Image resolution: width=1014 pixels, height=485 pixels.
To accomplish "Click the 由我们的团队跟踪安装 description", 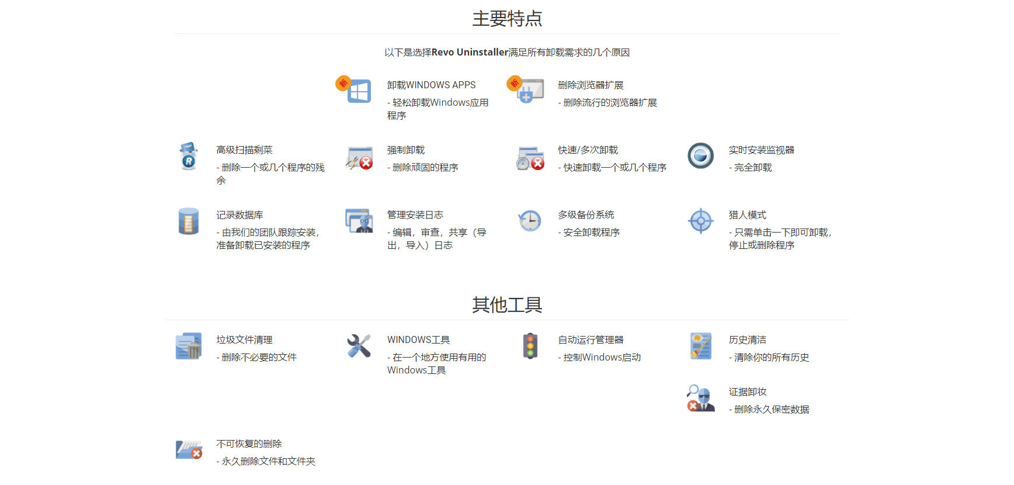I will point(268,239).
